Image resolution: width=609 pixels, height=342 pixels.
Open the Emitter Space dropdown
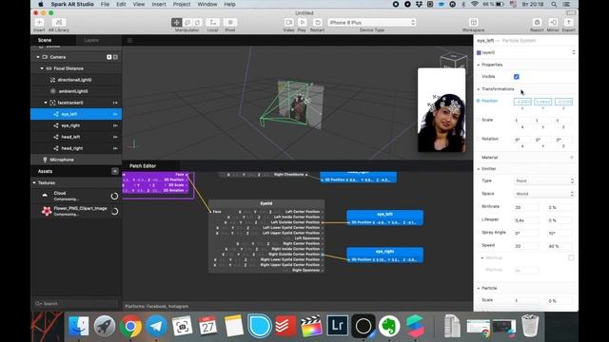(544, 194)
